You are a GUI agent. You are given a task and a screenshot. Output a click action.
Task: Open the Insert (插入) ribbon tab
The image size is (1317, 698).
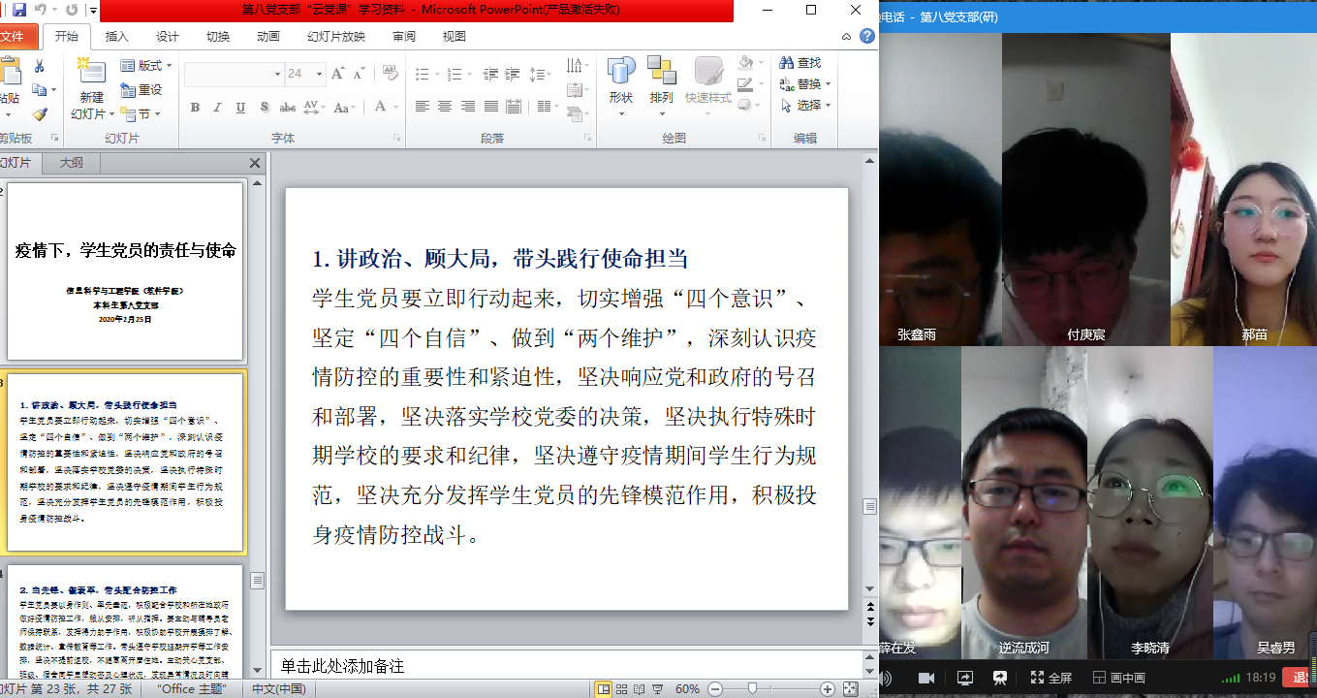[x=116, y=37]
